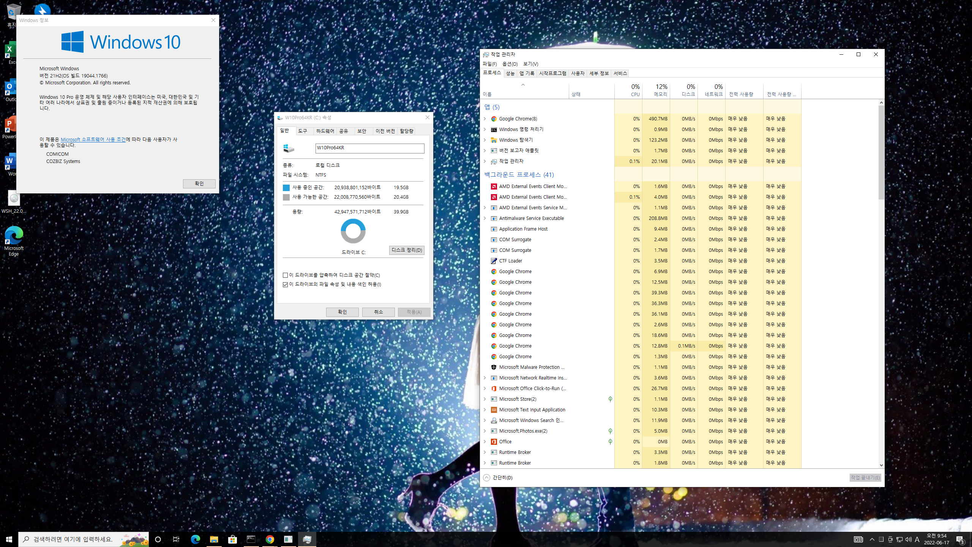Launch Edge from the taskbar

tap(195, 539)
